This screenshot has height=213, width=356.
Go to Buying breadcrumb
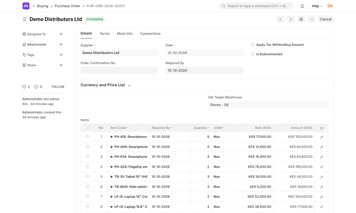(43, 6)
